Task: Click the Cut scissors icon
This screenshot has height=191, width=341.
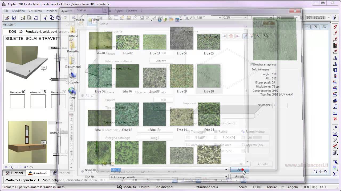Action: 45,18
